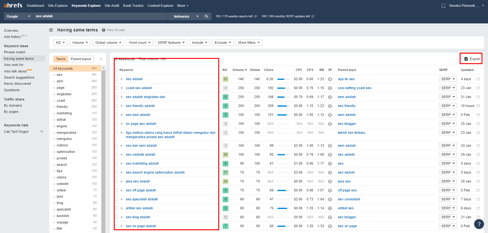Open the Content Explorer menu

point(160,6)
